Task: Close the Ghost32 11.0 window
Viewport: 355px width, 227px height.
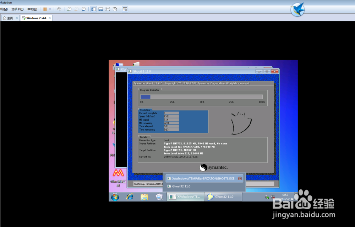Action: [x=275, y=71]
